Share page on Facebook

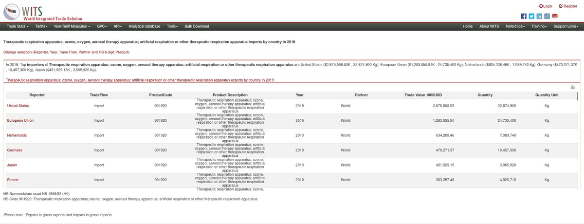[524, 16]
